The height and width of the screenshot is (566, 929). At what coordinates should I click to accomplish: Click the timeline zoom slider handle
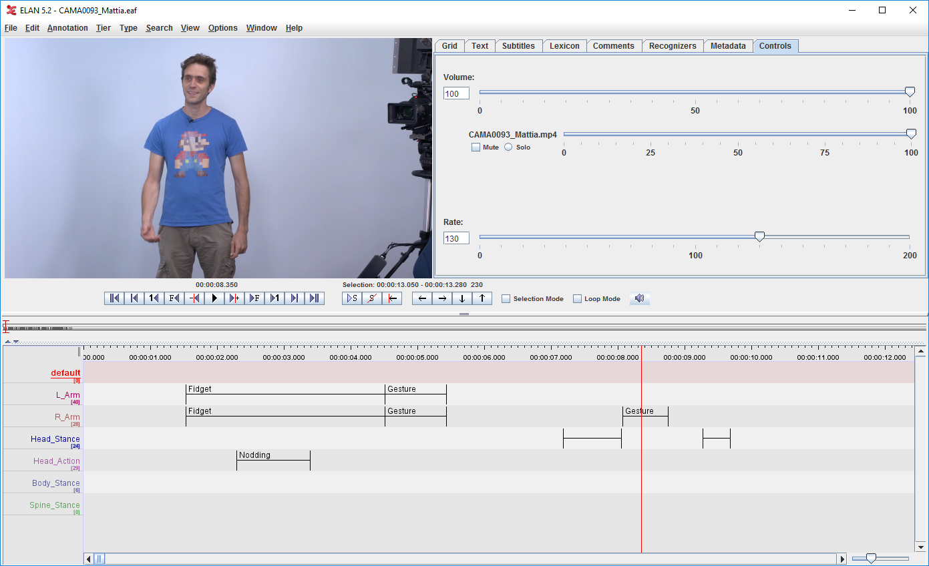870,558
